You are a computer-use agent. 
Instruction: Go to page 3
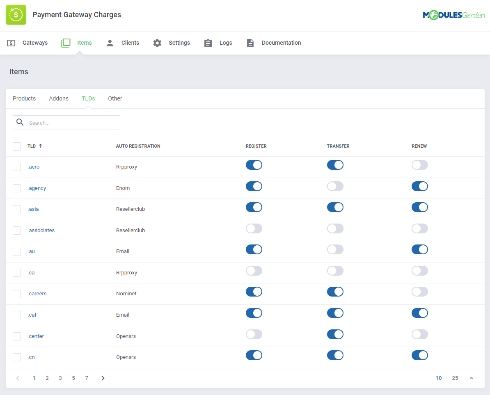(60, 378)
